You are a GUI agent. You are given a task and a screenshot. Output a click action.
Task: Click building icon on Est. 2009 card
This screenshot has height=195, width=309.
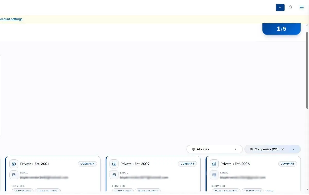coord(114,164)
